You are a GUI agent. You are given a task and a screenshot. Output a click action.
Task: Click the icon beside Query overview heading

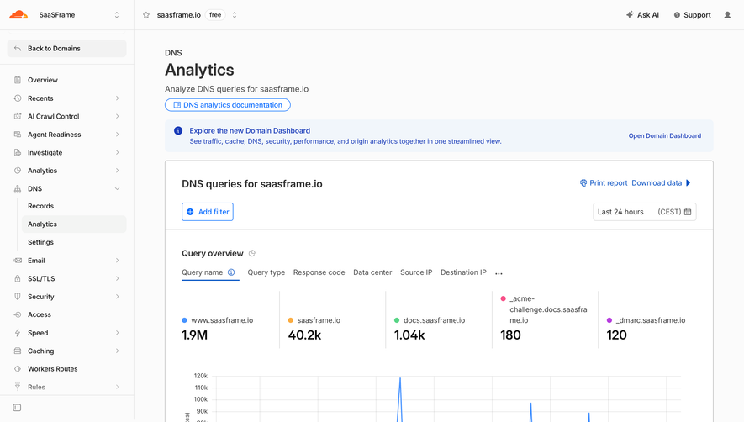(252, 254)
